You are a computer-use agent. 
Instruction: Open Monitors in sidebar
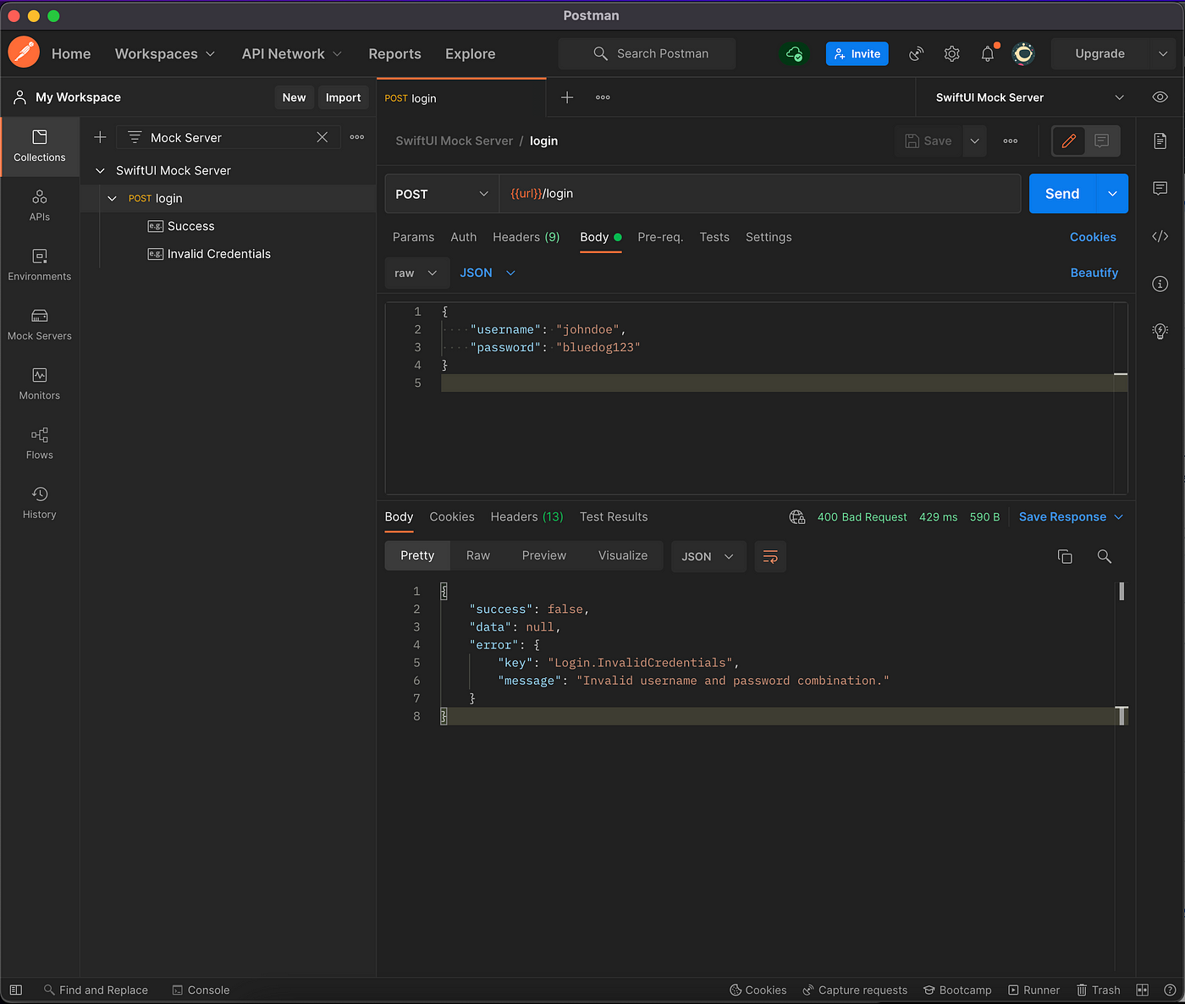(x=40, y=383)
